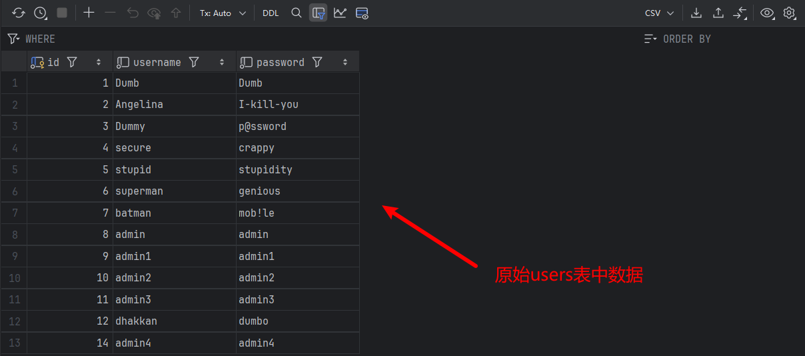Add a new row with the plus icon
Image resolution: width=805 pixels, height=356 pixels.
pos(89,13)
